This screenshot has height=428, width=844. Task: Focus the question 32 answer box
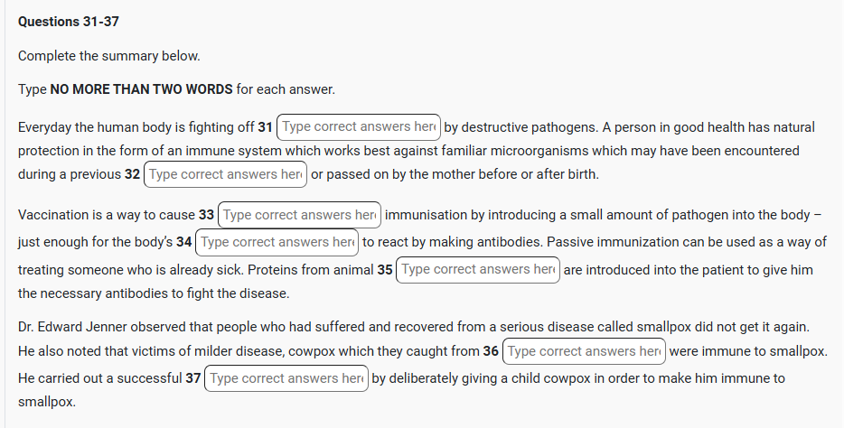[x=225, y=174]
